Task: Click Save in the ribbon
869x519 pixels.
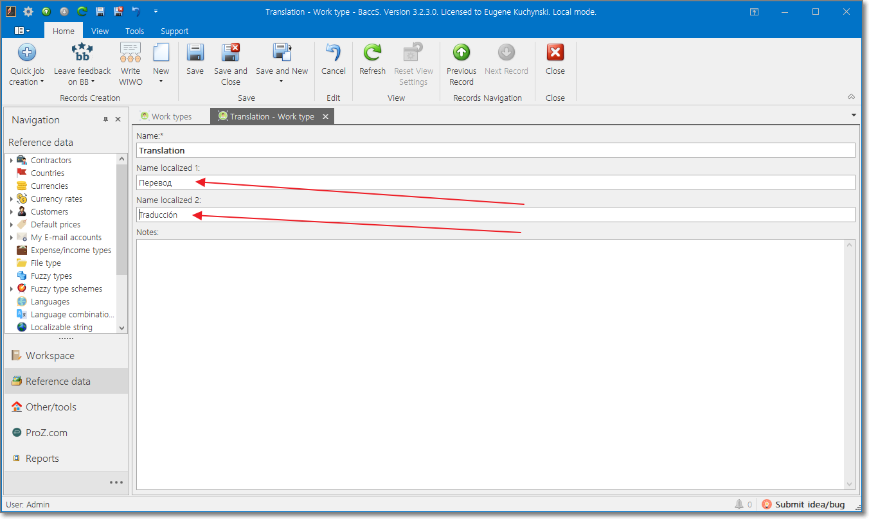Action: pos(195,59)
